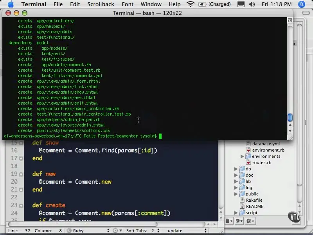Screen dimensions: 313x235
Task: Toggle fold marker at line 21
Action: (21, 190)
